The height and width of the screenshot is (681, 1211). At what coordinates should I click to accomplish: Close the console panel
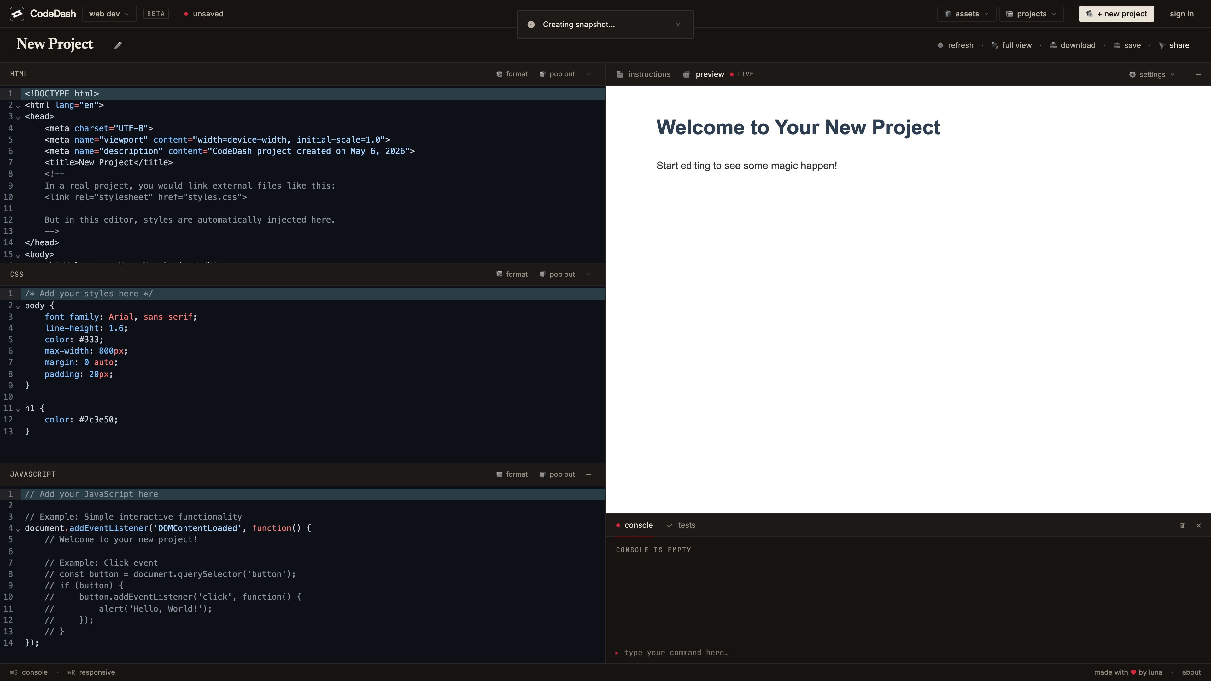click(1198, 526)
